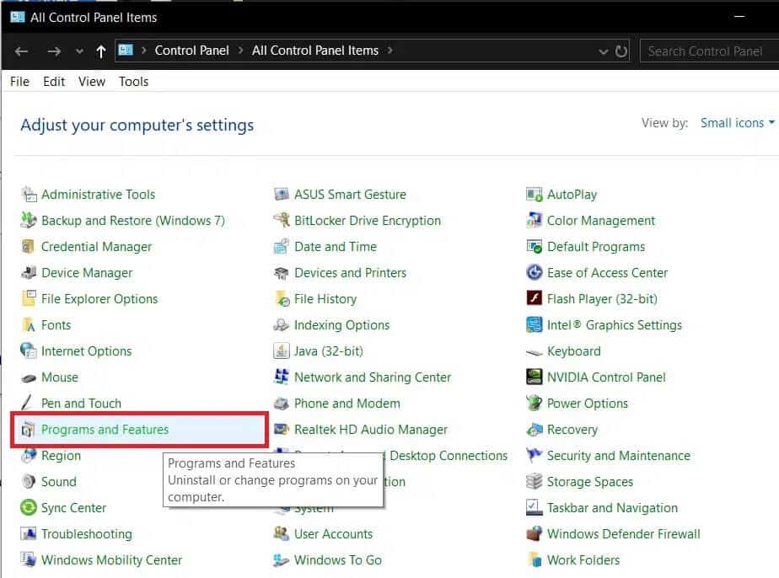This screenshot has width=779, height=578.
Task: Open Backup and Restore (Windows 7) icon
Action: pos(29,221)
